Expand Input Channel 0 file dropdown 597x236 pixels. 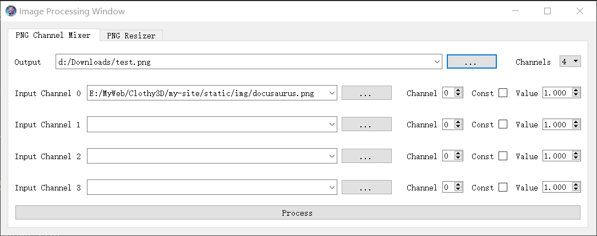pos(332,93)
